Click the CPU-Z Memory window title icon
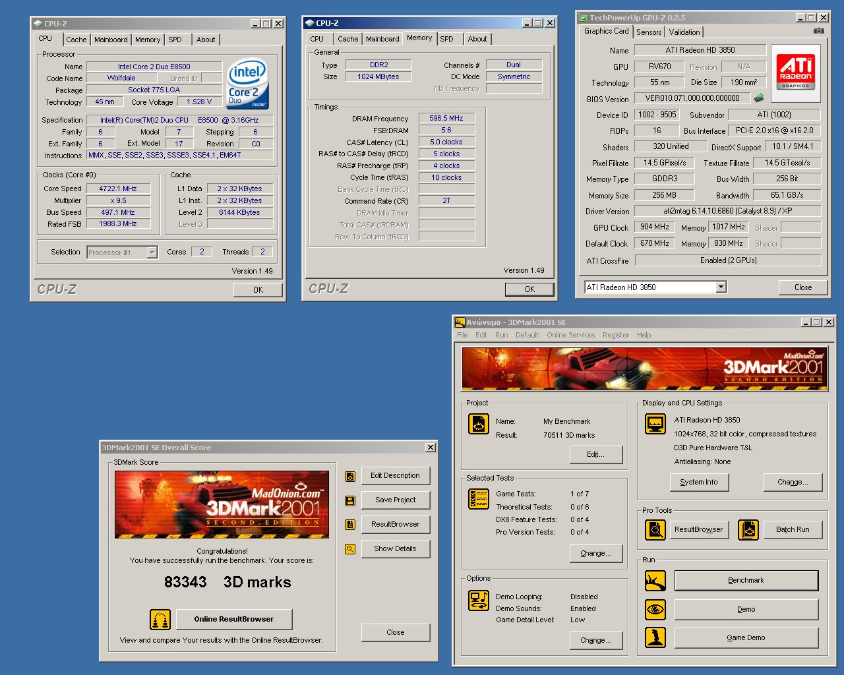 pos(310,22)
